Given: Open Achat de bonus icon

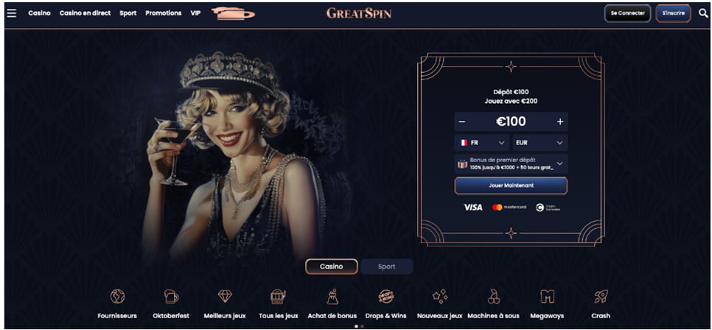Looking at the screenshot, I should (332, 296).
